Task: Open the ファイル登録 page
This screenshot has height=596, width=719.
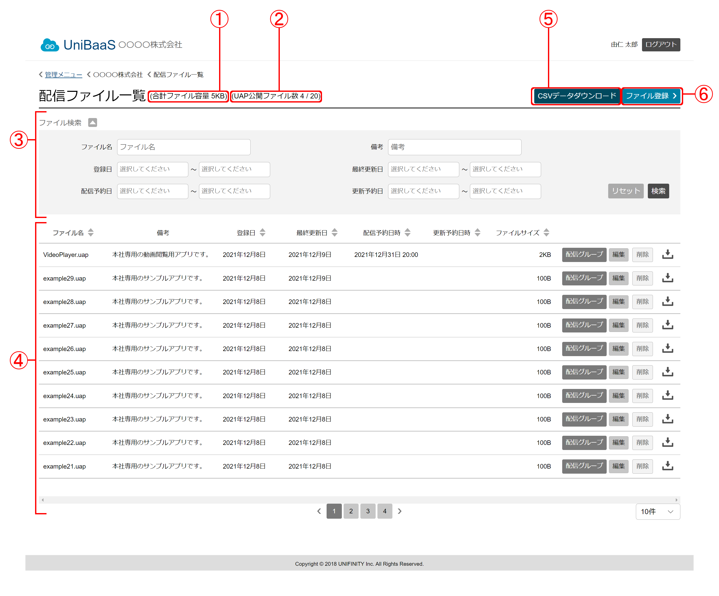Action: tap(651, 96)
